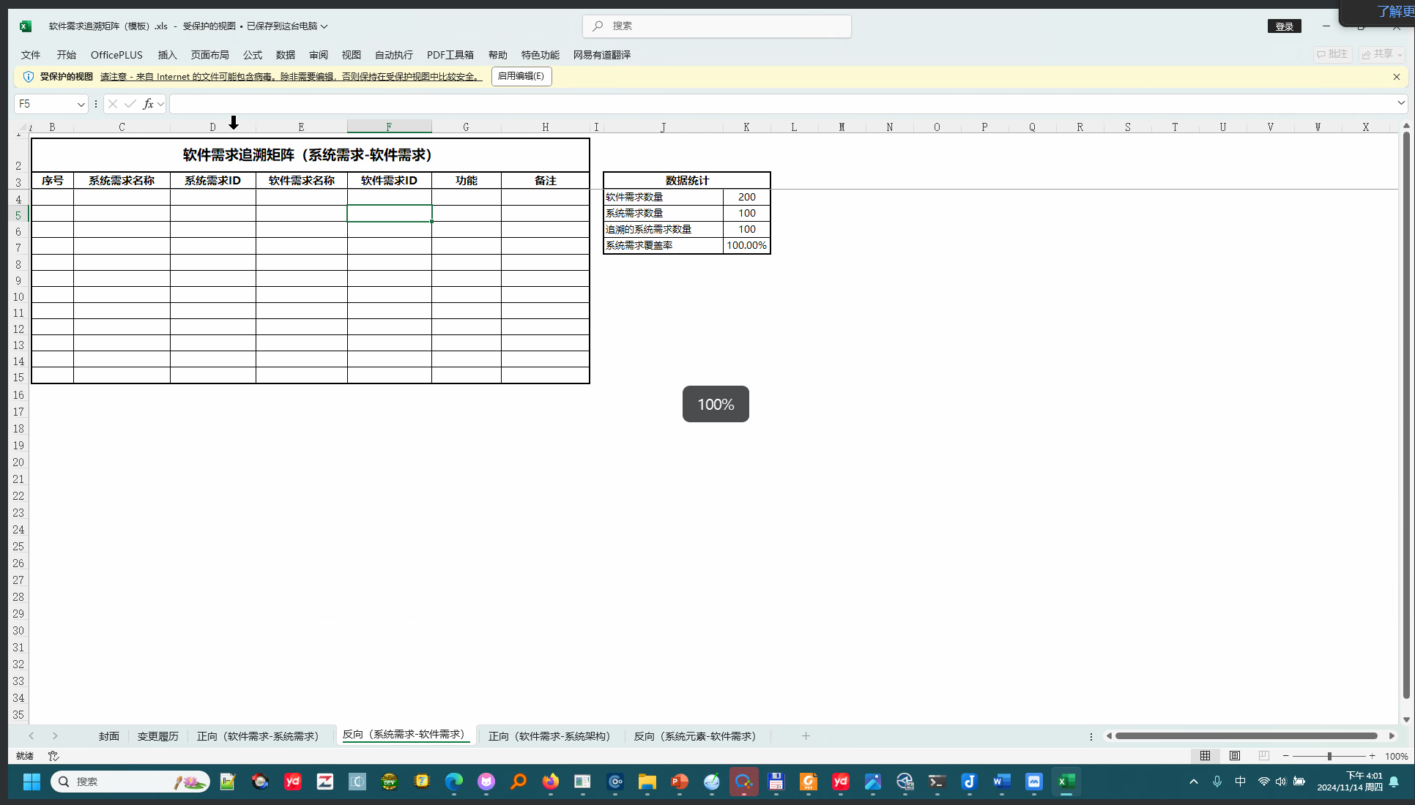Close the protected view warning bar
This screenshot has height=805, width=1415.
point(1397,76)
